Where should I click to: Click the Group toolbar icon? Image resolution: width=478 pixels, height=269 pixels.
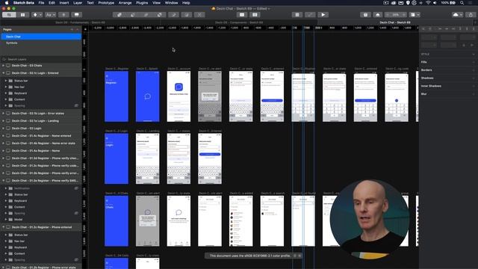click(242, 15)
